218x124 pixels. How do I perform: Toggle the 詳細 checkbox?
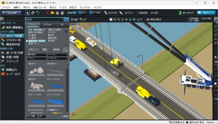coord(62,116)
